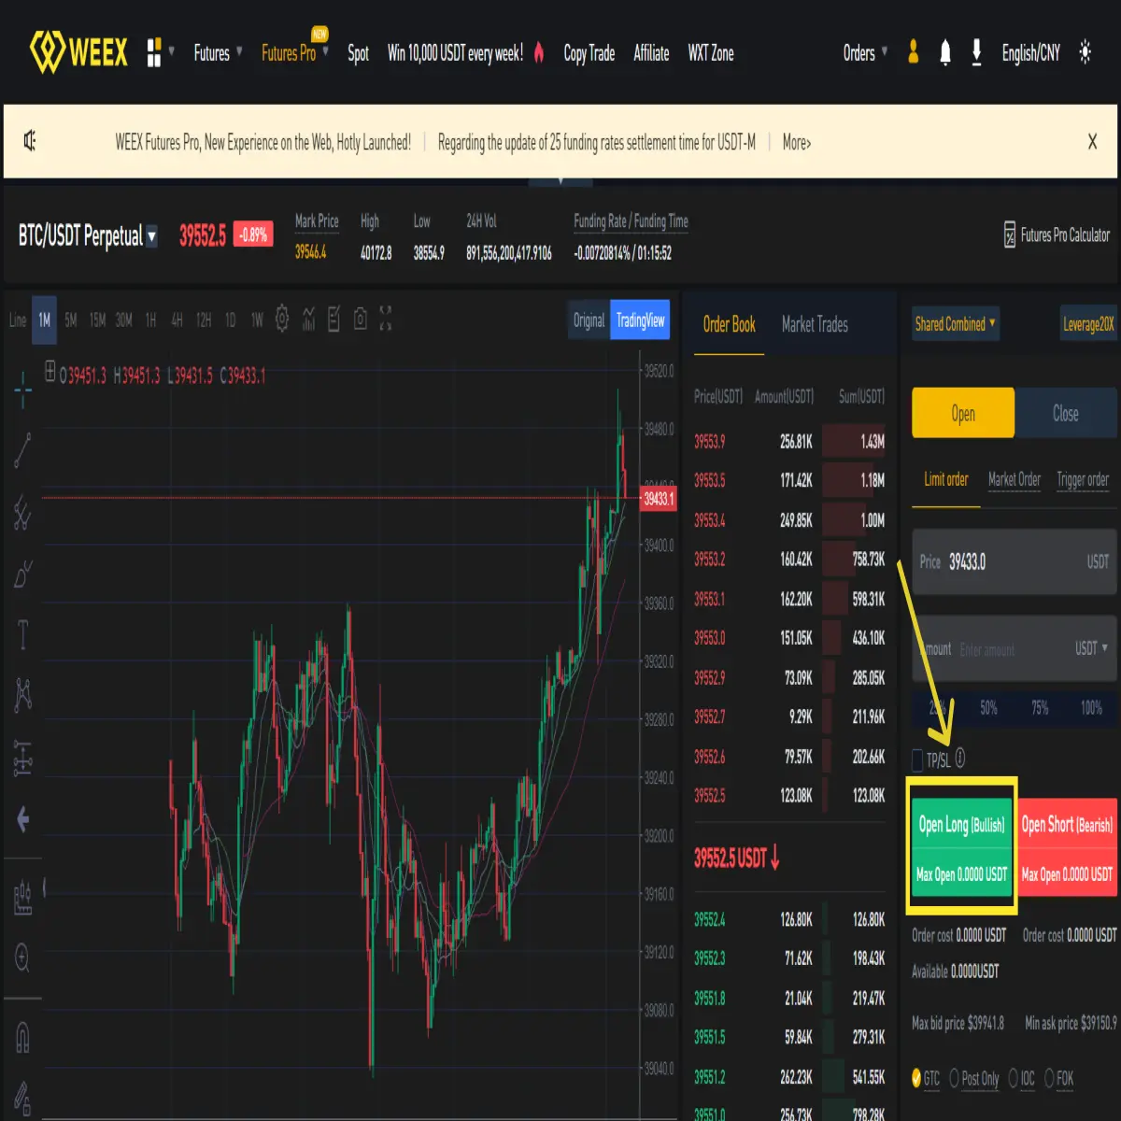Open the Spot menu
The height and width of the screenshot is (1121, 1121).
[x=358, y=53]
